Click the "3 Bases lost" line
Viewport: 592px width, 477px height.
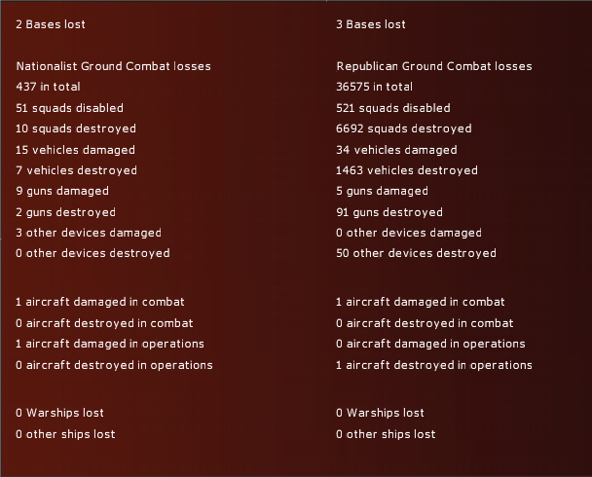[x=371, y=24]
